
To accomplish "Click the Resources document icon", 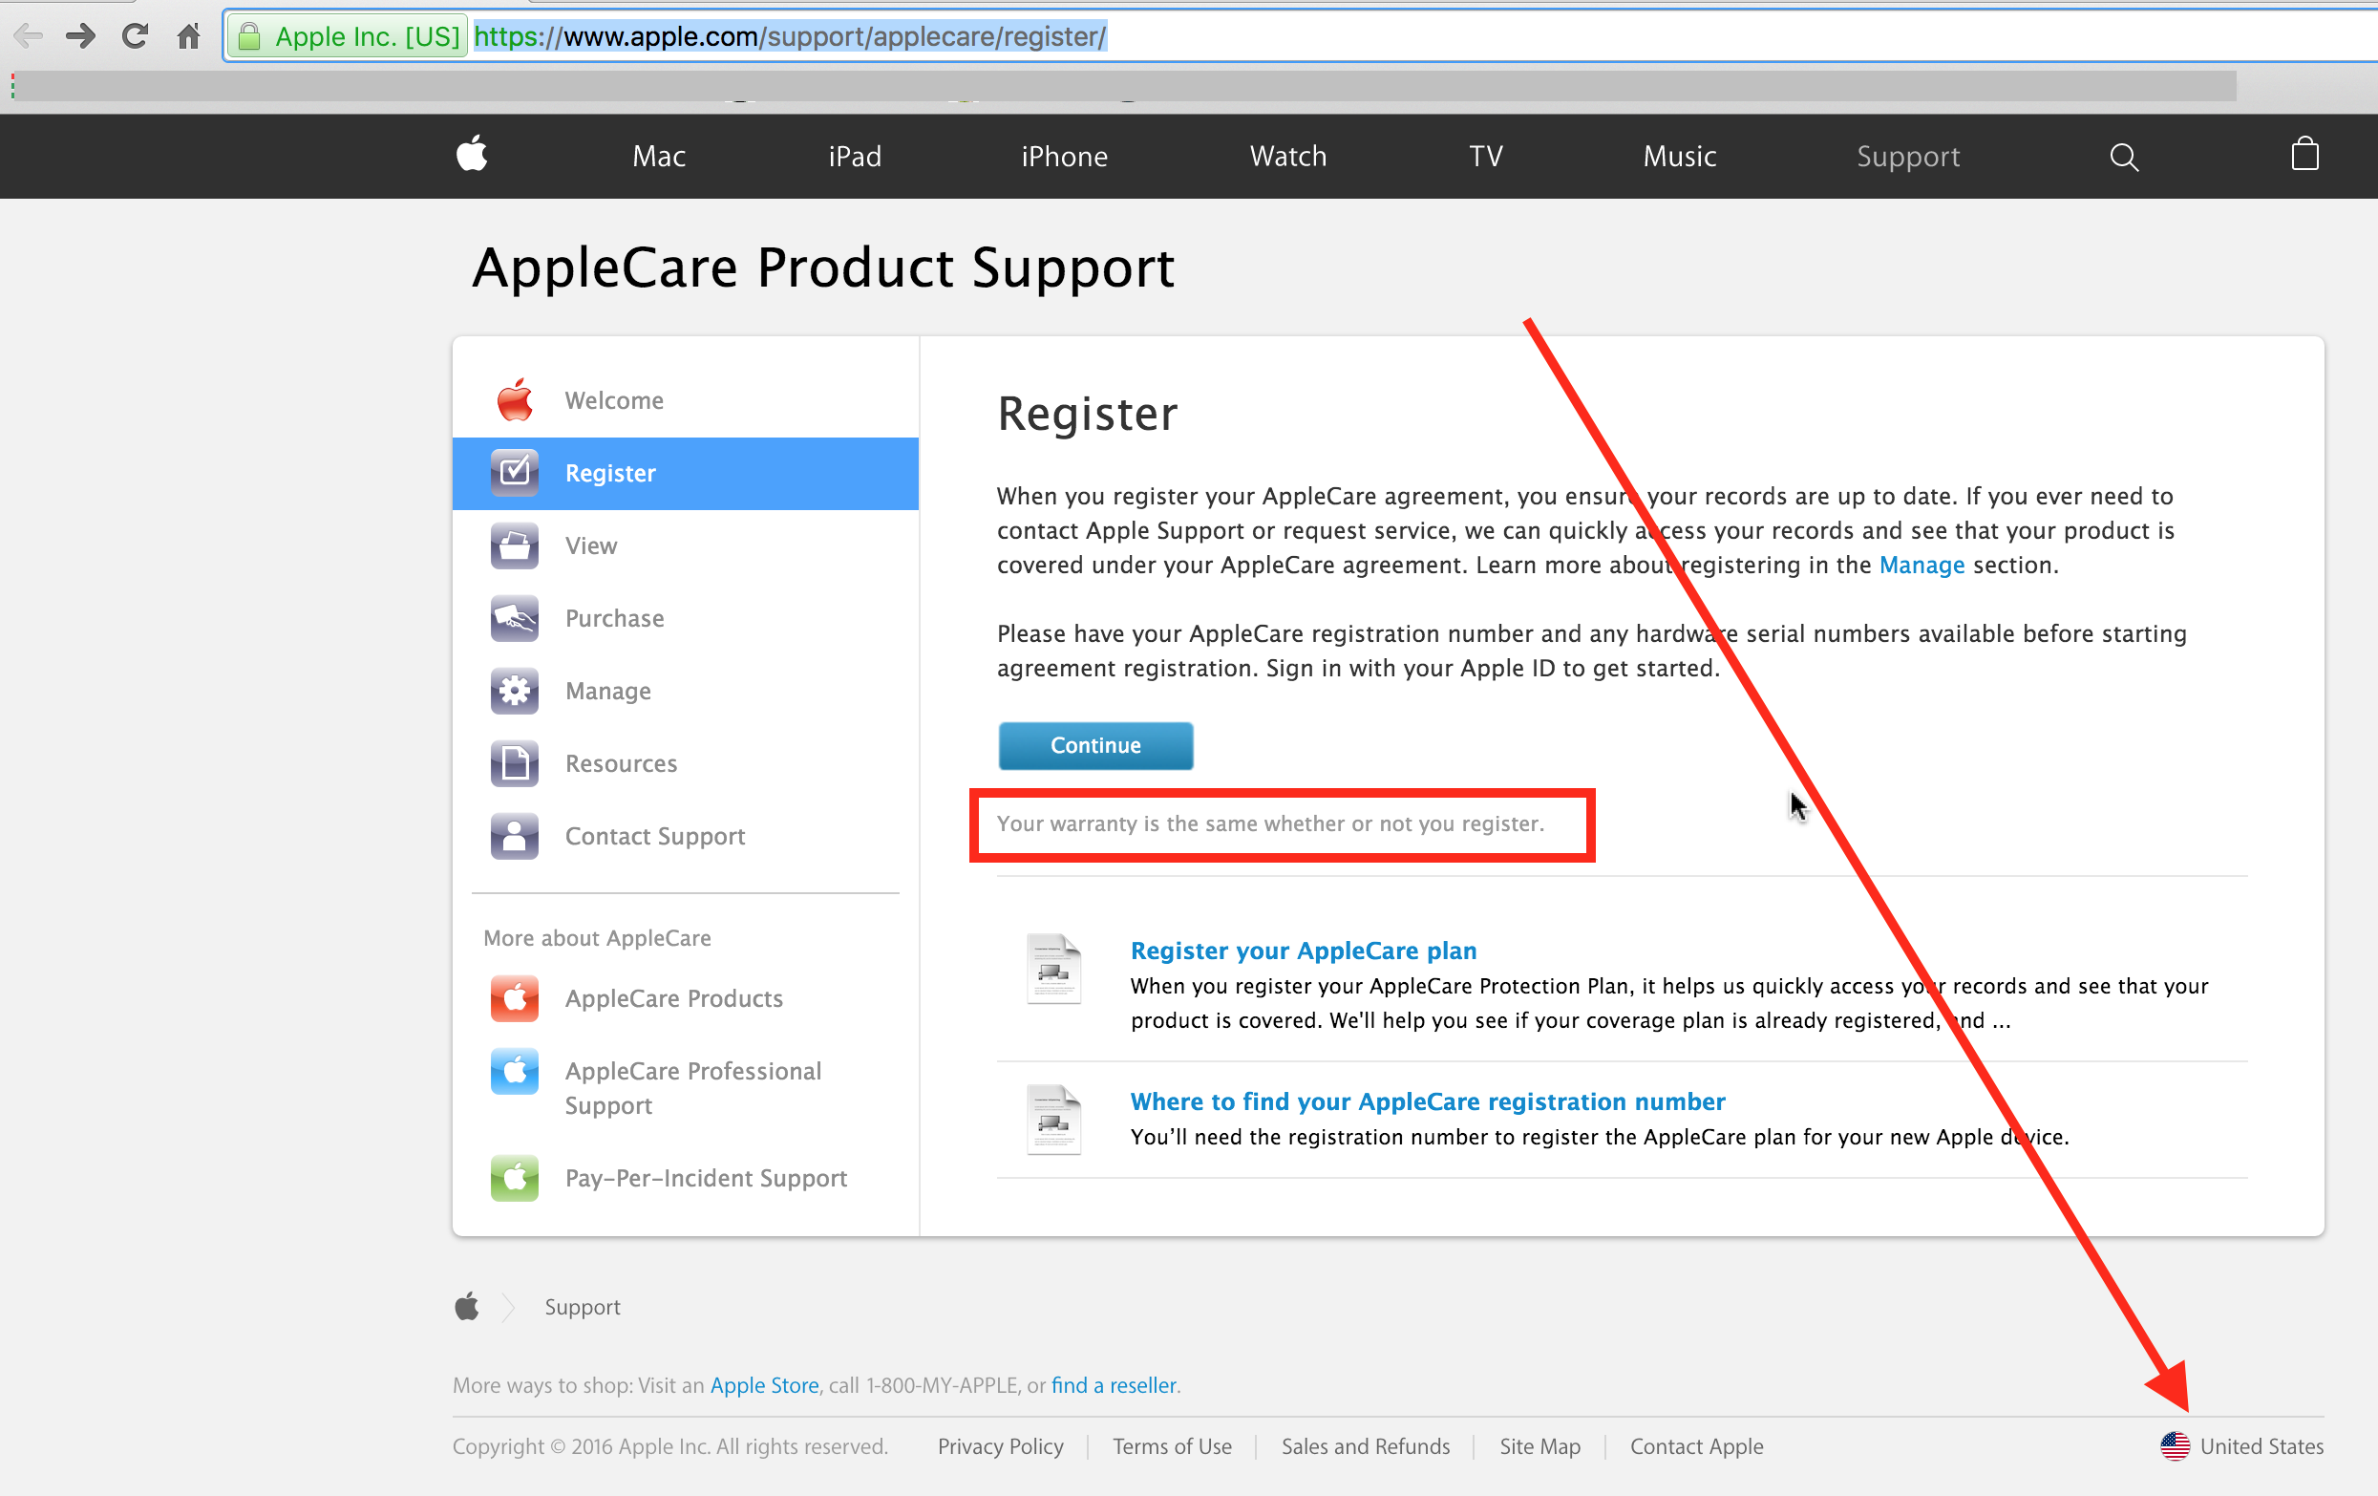I will (x=515, y=763).
